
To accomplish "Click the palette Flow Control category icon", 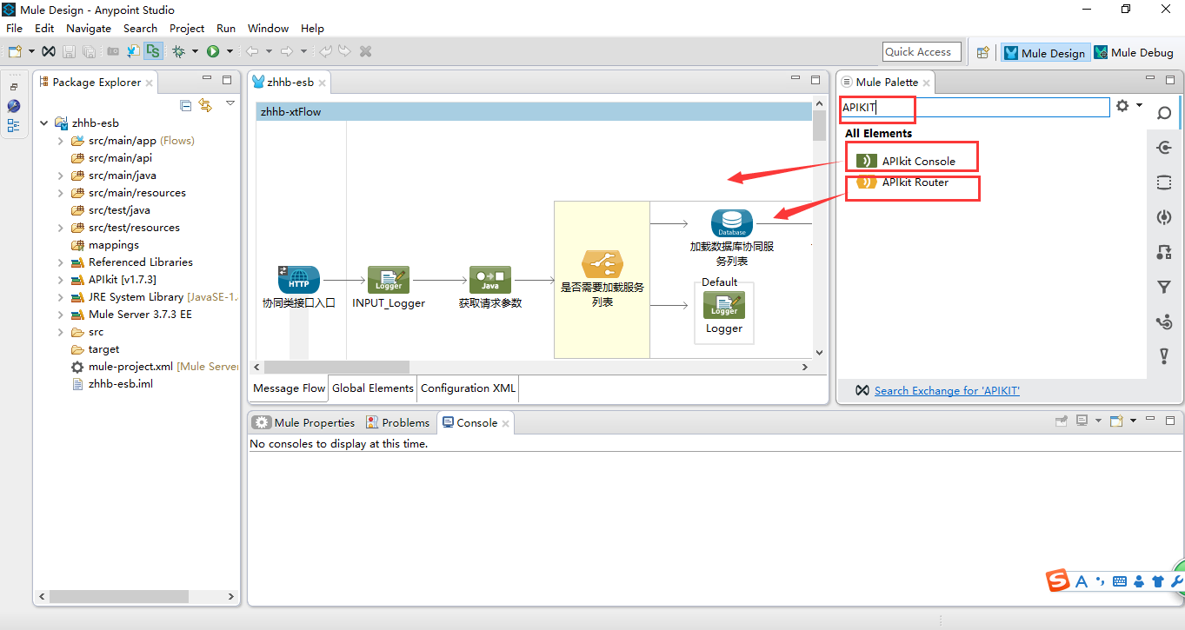I will pos(1164,322).
